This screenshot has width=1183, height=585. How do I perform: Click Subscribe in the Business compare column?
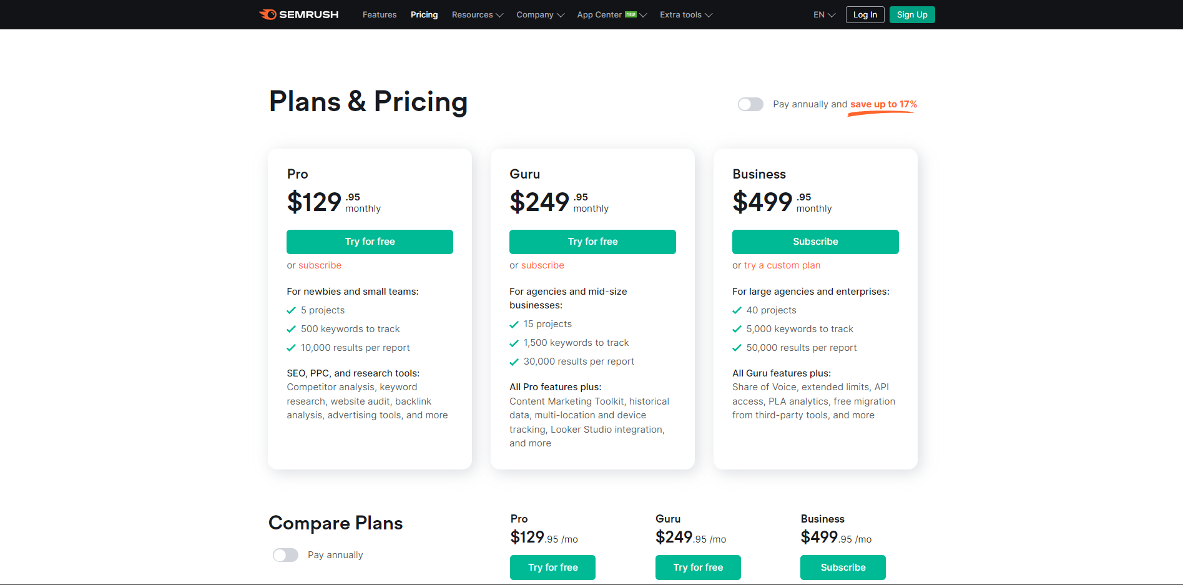[843, 568]
